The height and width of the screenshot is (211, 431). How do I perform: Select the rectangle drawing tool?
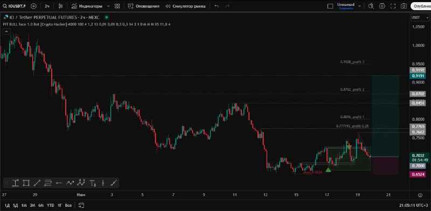[x=26, y=183]
